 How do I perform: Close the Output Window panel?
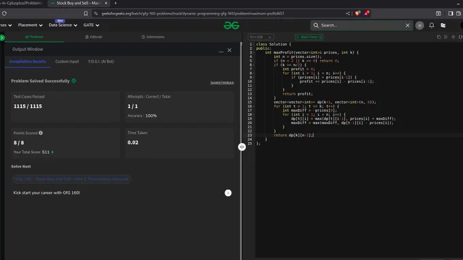[x=229, y=50]
